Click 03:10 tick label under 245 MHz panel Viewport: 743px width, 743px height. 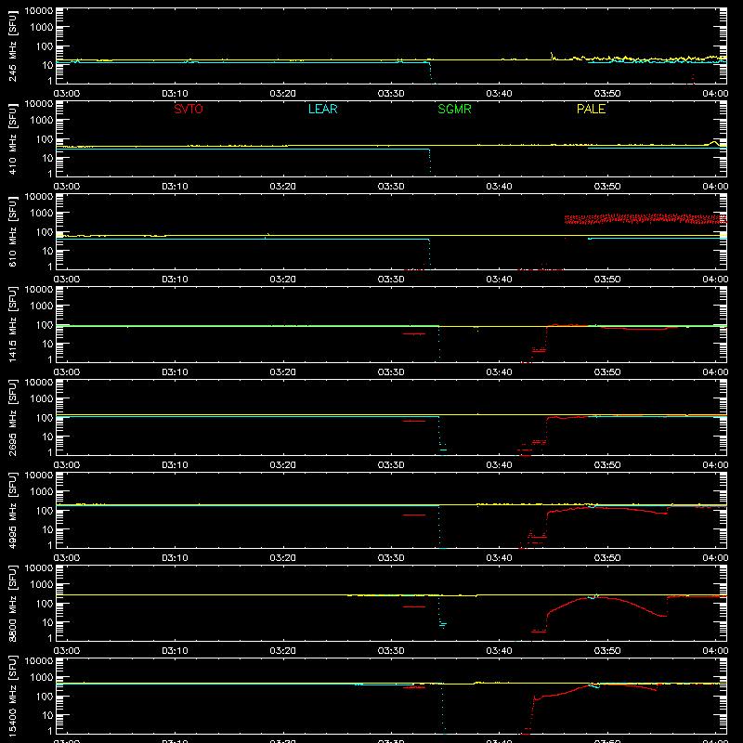175,94
